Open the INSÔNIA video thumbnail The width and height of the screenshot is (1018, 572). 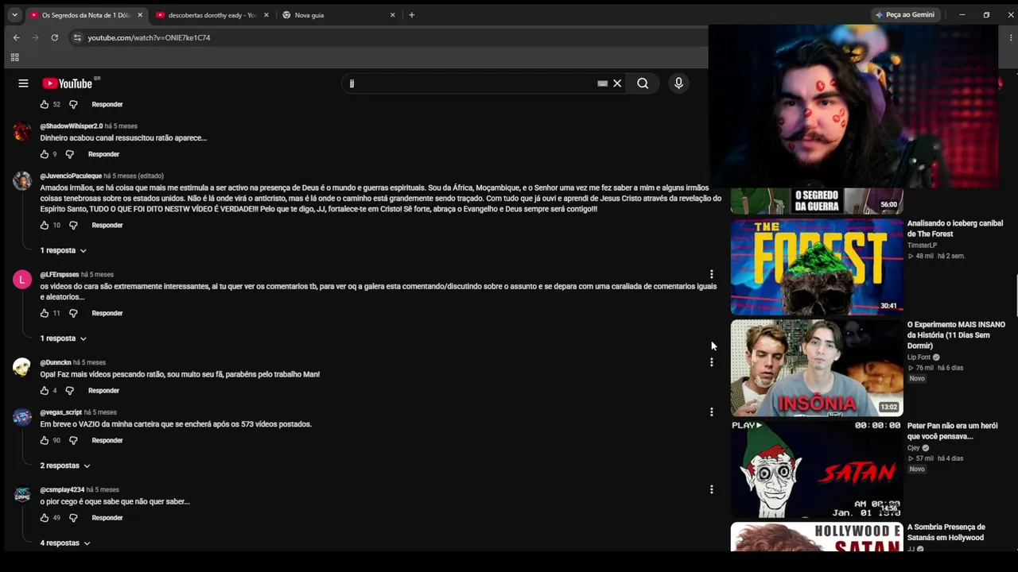pos(817,368)
